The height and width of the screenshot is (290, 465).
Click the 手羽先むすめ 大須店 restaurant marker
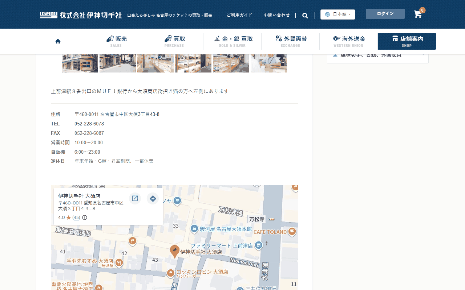119,262
